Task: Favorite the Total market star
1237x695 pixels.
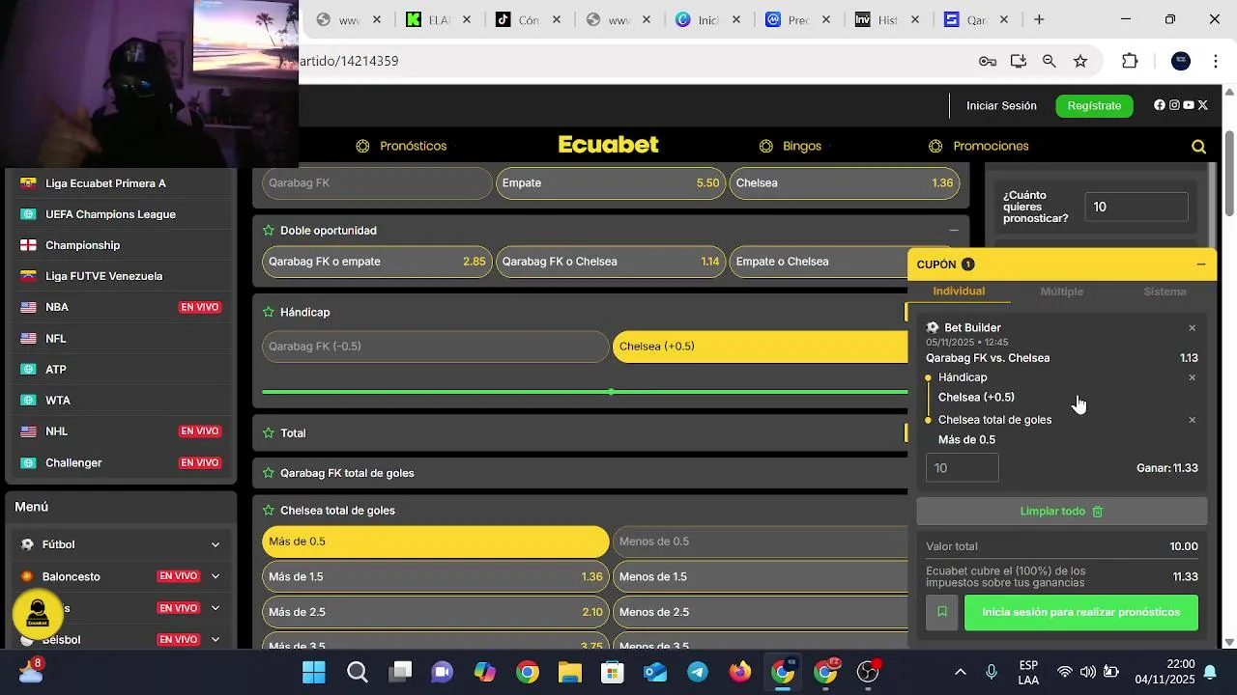Action: [269, 433]
